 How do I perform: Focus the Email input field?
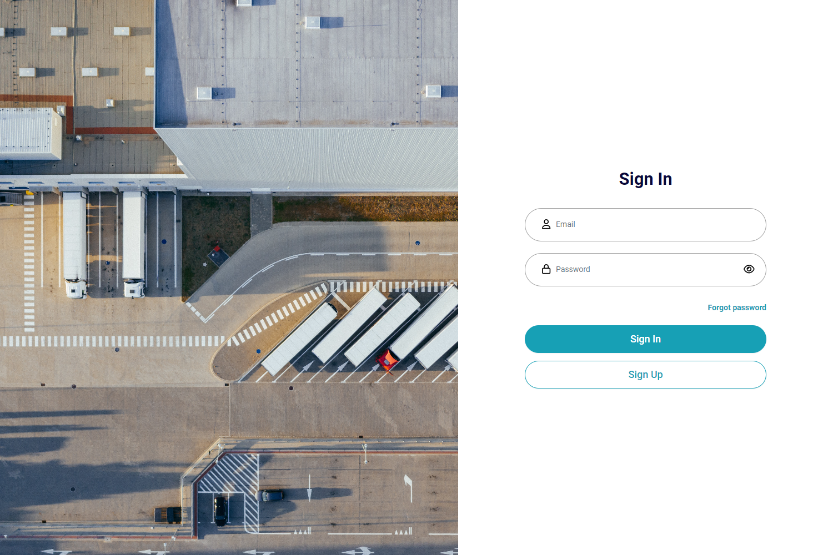645,225
